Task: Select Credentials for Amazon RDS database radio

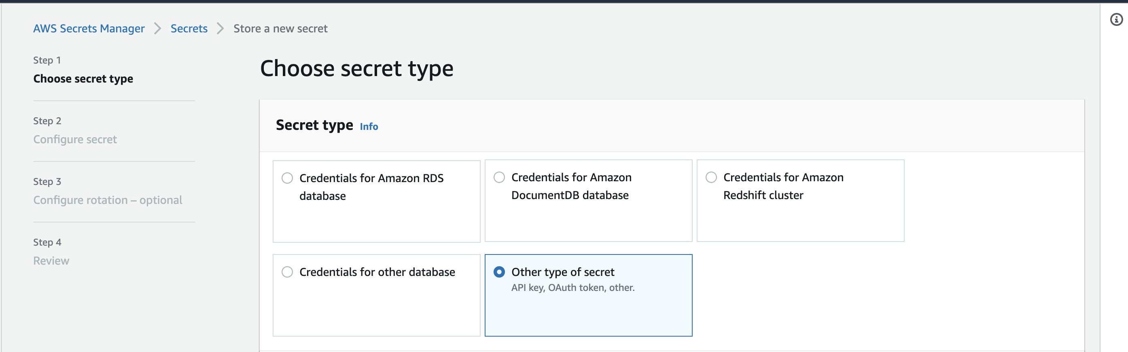Action: tap(287, 178)
